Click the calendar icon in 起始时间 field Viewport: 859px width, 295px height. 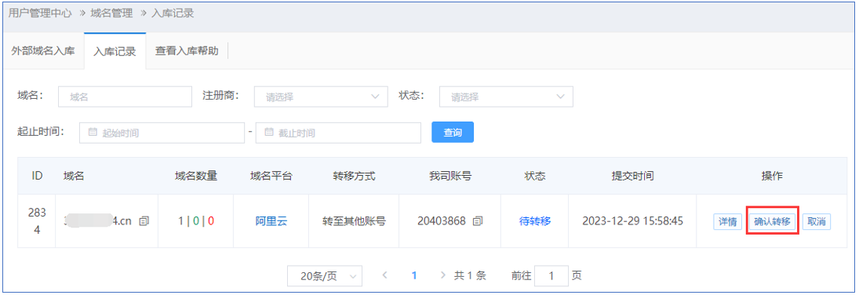coord(93,132)
